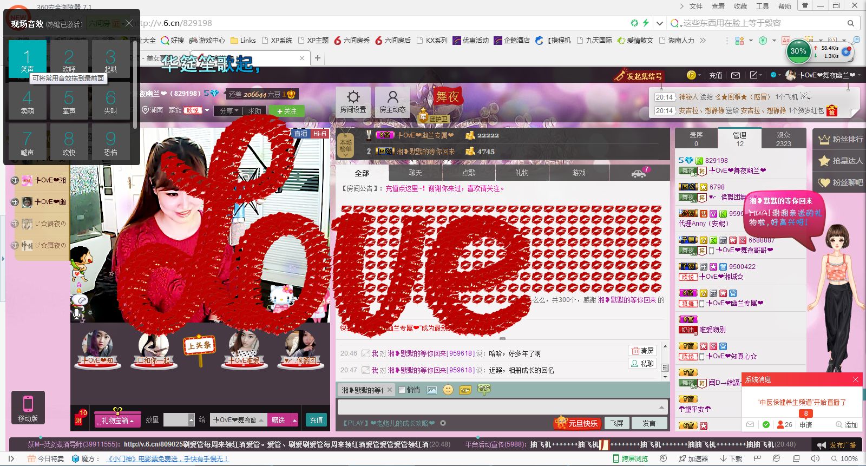Switch to the 点歌 song request tab
The image size is (866, 466).
tap(469, 173)
